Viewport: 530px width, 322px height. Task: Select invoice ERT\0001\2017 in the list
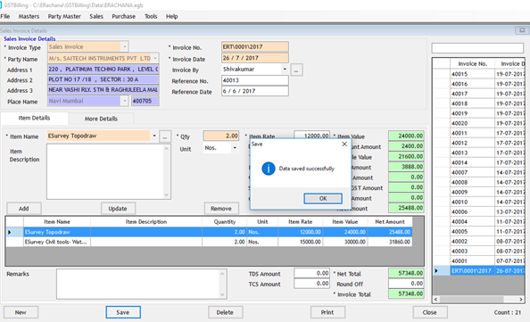point(478,270)
